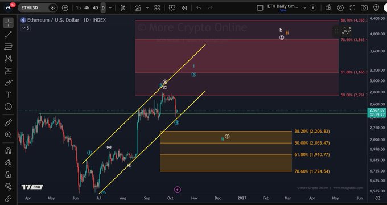Click the Save link under layout name
Image resolution: width=387 pixels, height=205 pixels.
[283, 10]
